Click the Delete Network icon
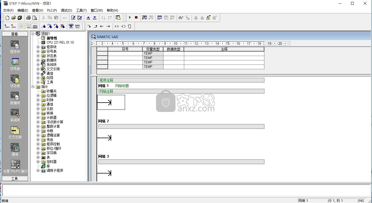Viewport: 372px width, 203px height. [x=14, y=26]
